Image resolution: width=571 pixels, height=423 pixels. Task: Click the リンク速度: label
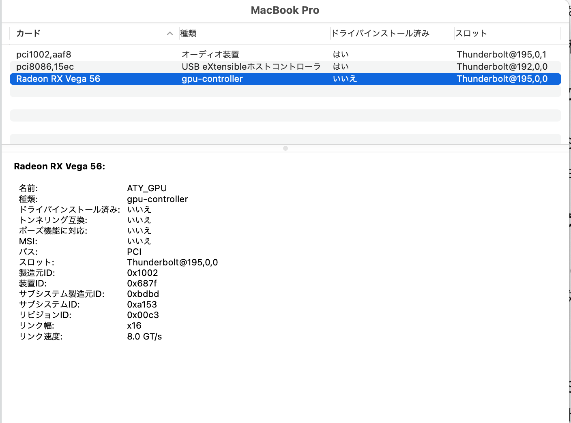(x=41, y=336)
